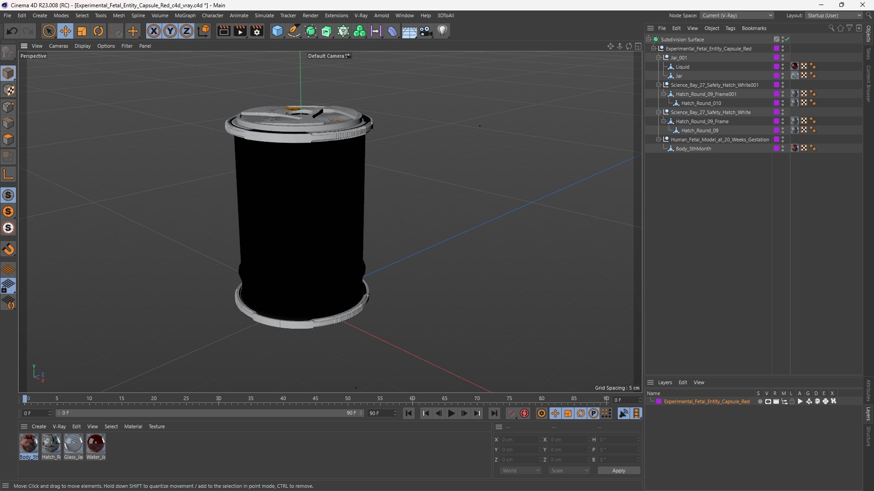The image size is (874, 491).
Task: Open the World coordinate dropdown
Action: [x=521, y=471]
